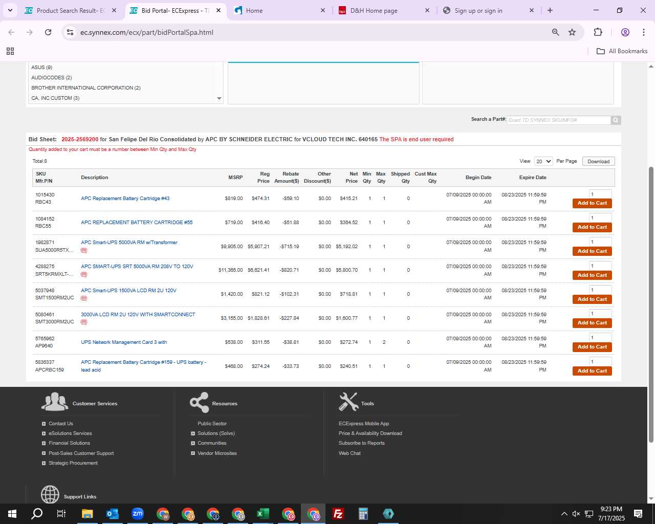
Task: Open Outlook from the taskbar
Action: pos(112,514)
